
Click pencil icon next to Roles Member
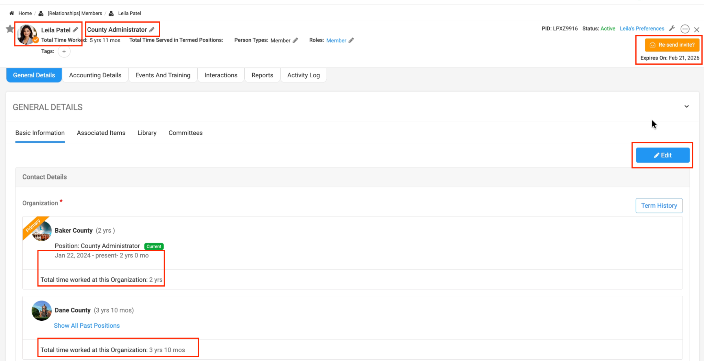click(x=351, y=41)
